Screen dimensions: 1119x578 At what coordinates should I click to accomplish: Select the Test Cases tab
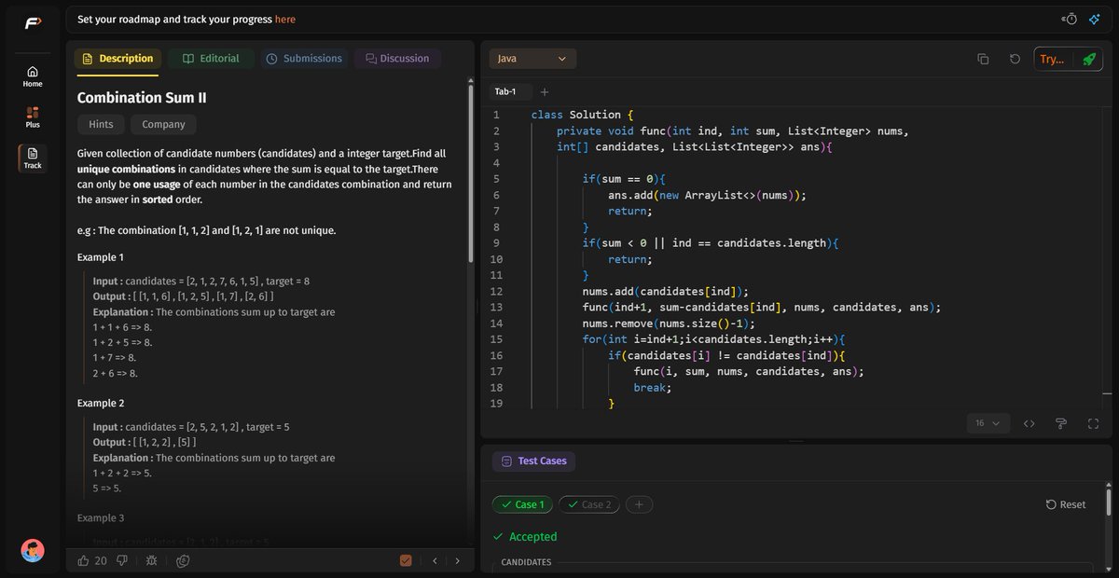coord(534,461)
